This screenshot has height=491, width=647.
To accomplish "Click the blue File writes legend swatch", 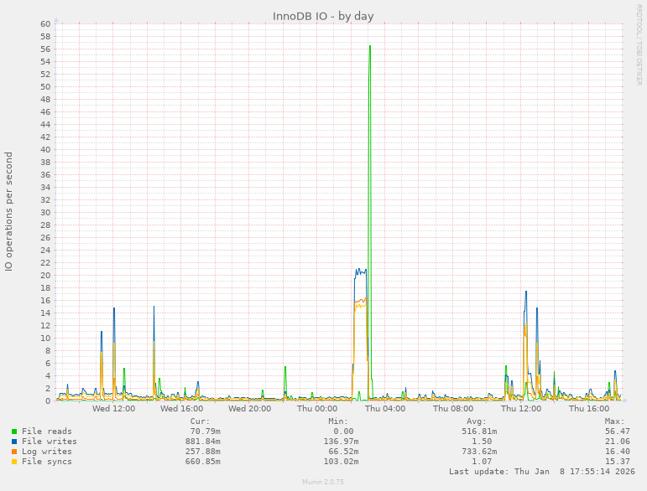I will coord(14,442).
